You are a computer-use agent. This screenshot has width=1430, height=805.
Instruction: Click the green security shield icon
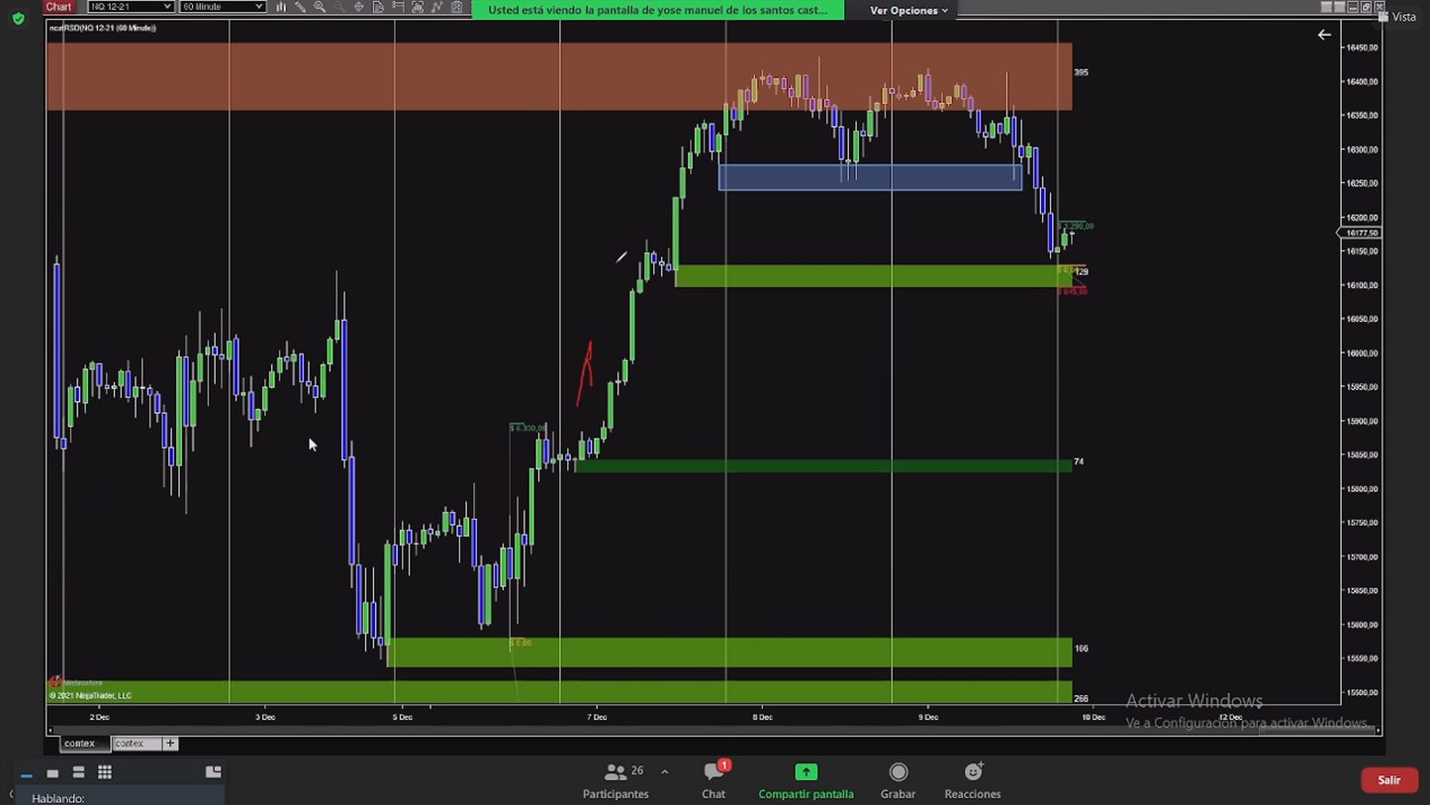click(x=18, y=18)
